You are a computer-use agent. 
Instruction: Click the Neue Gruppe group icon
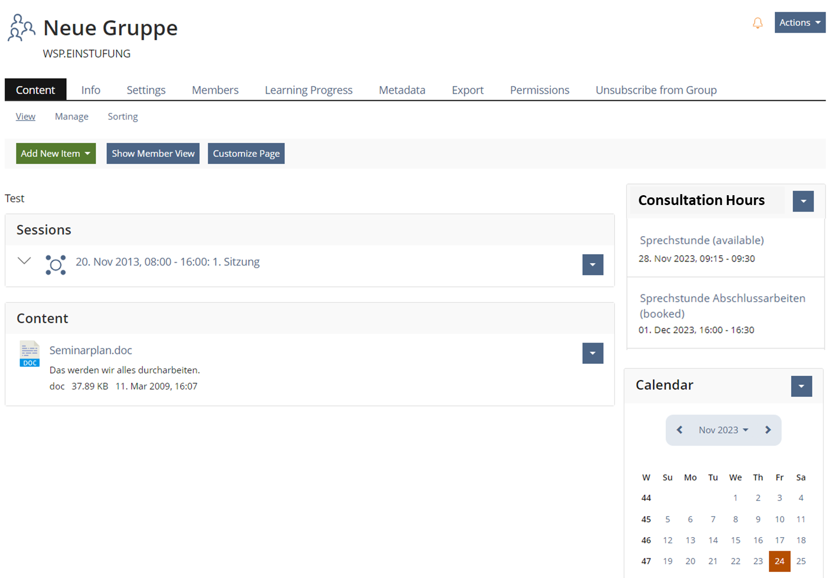click(x=21, y=28)
